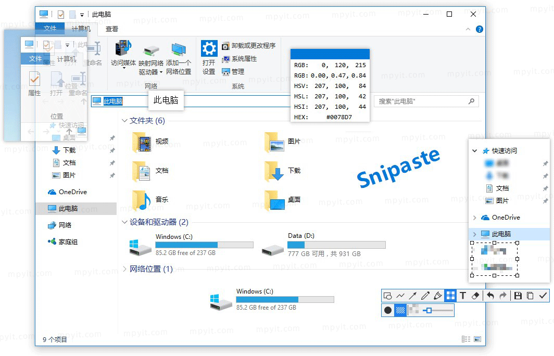Switch to hatched area fill mode
The height and width of the screenshot is (356, 554).
[x=400, y=310]
